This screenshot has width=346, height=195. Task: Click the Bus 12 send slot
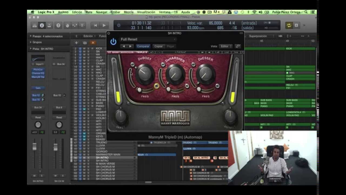(x=36, y=95)
